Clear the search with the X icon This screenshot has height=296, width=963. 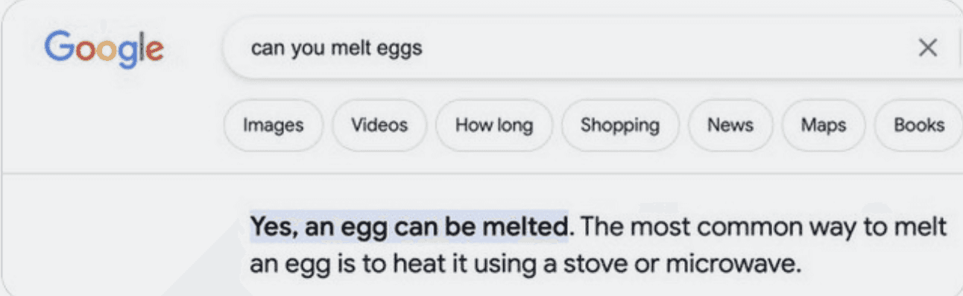coord(927,49)
